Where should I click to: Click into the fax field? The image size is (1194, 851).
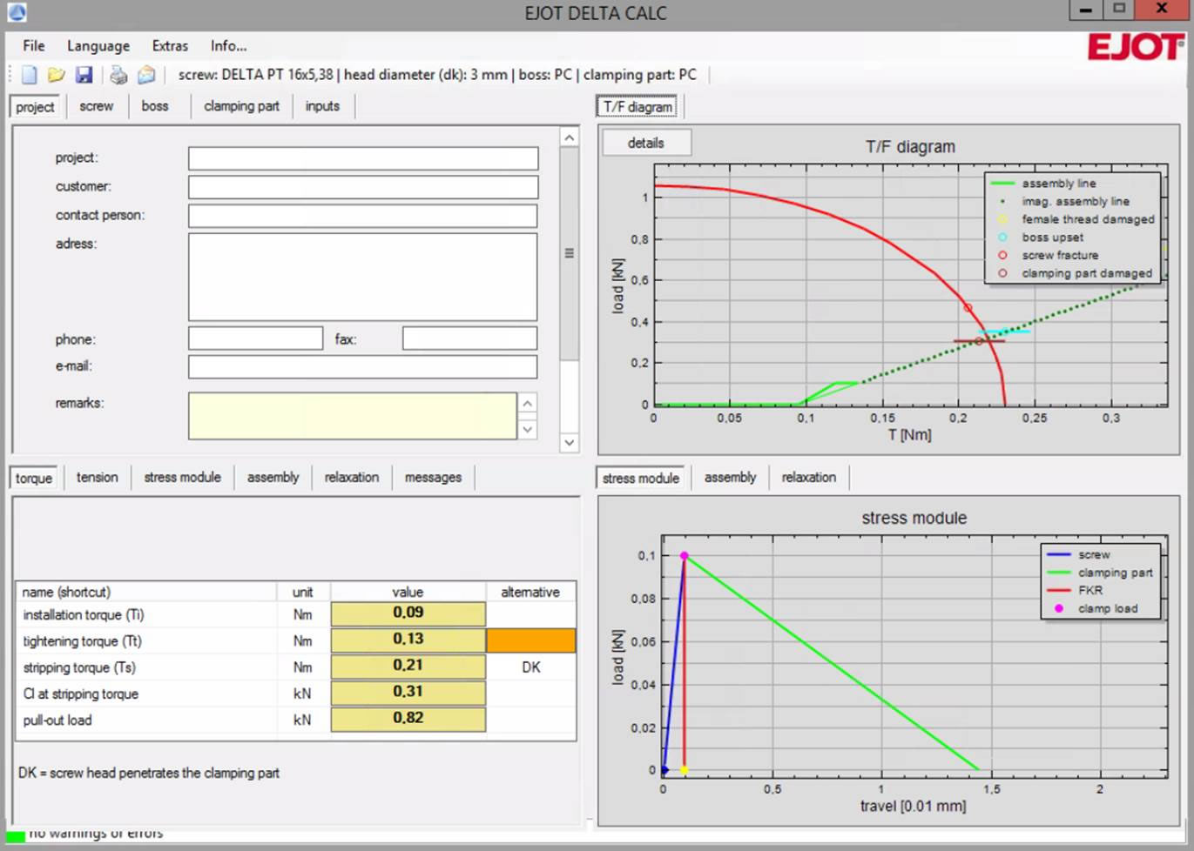click(x=469, y=338)
